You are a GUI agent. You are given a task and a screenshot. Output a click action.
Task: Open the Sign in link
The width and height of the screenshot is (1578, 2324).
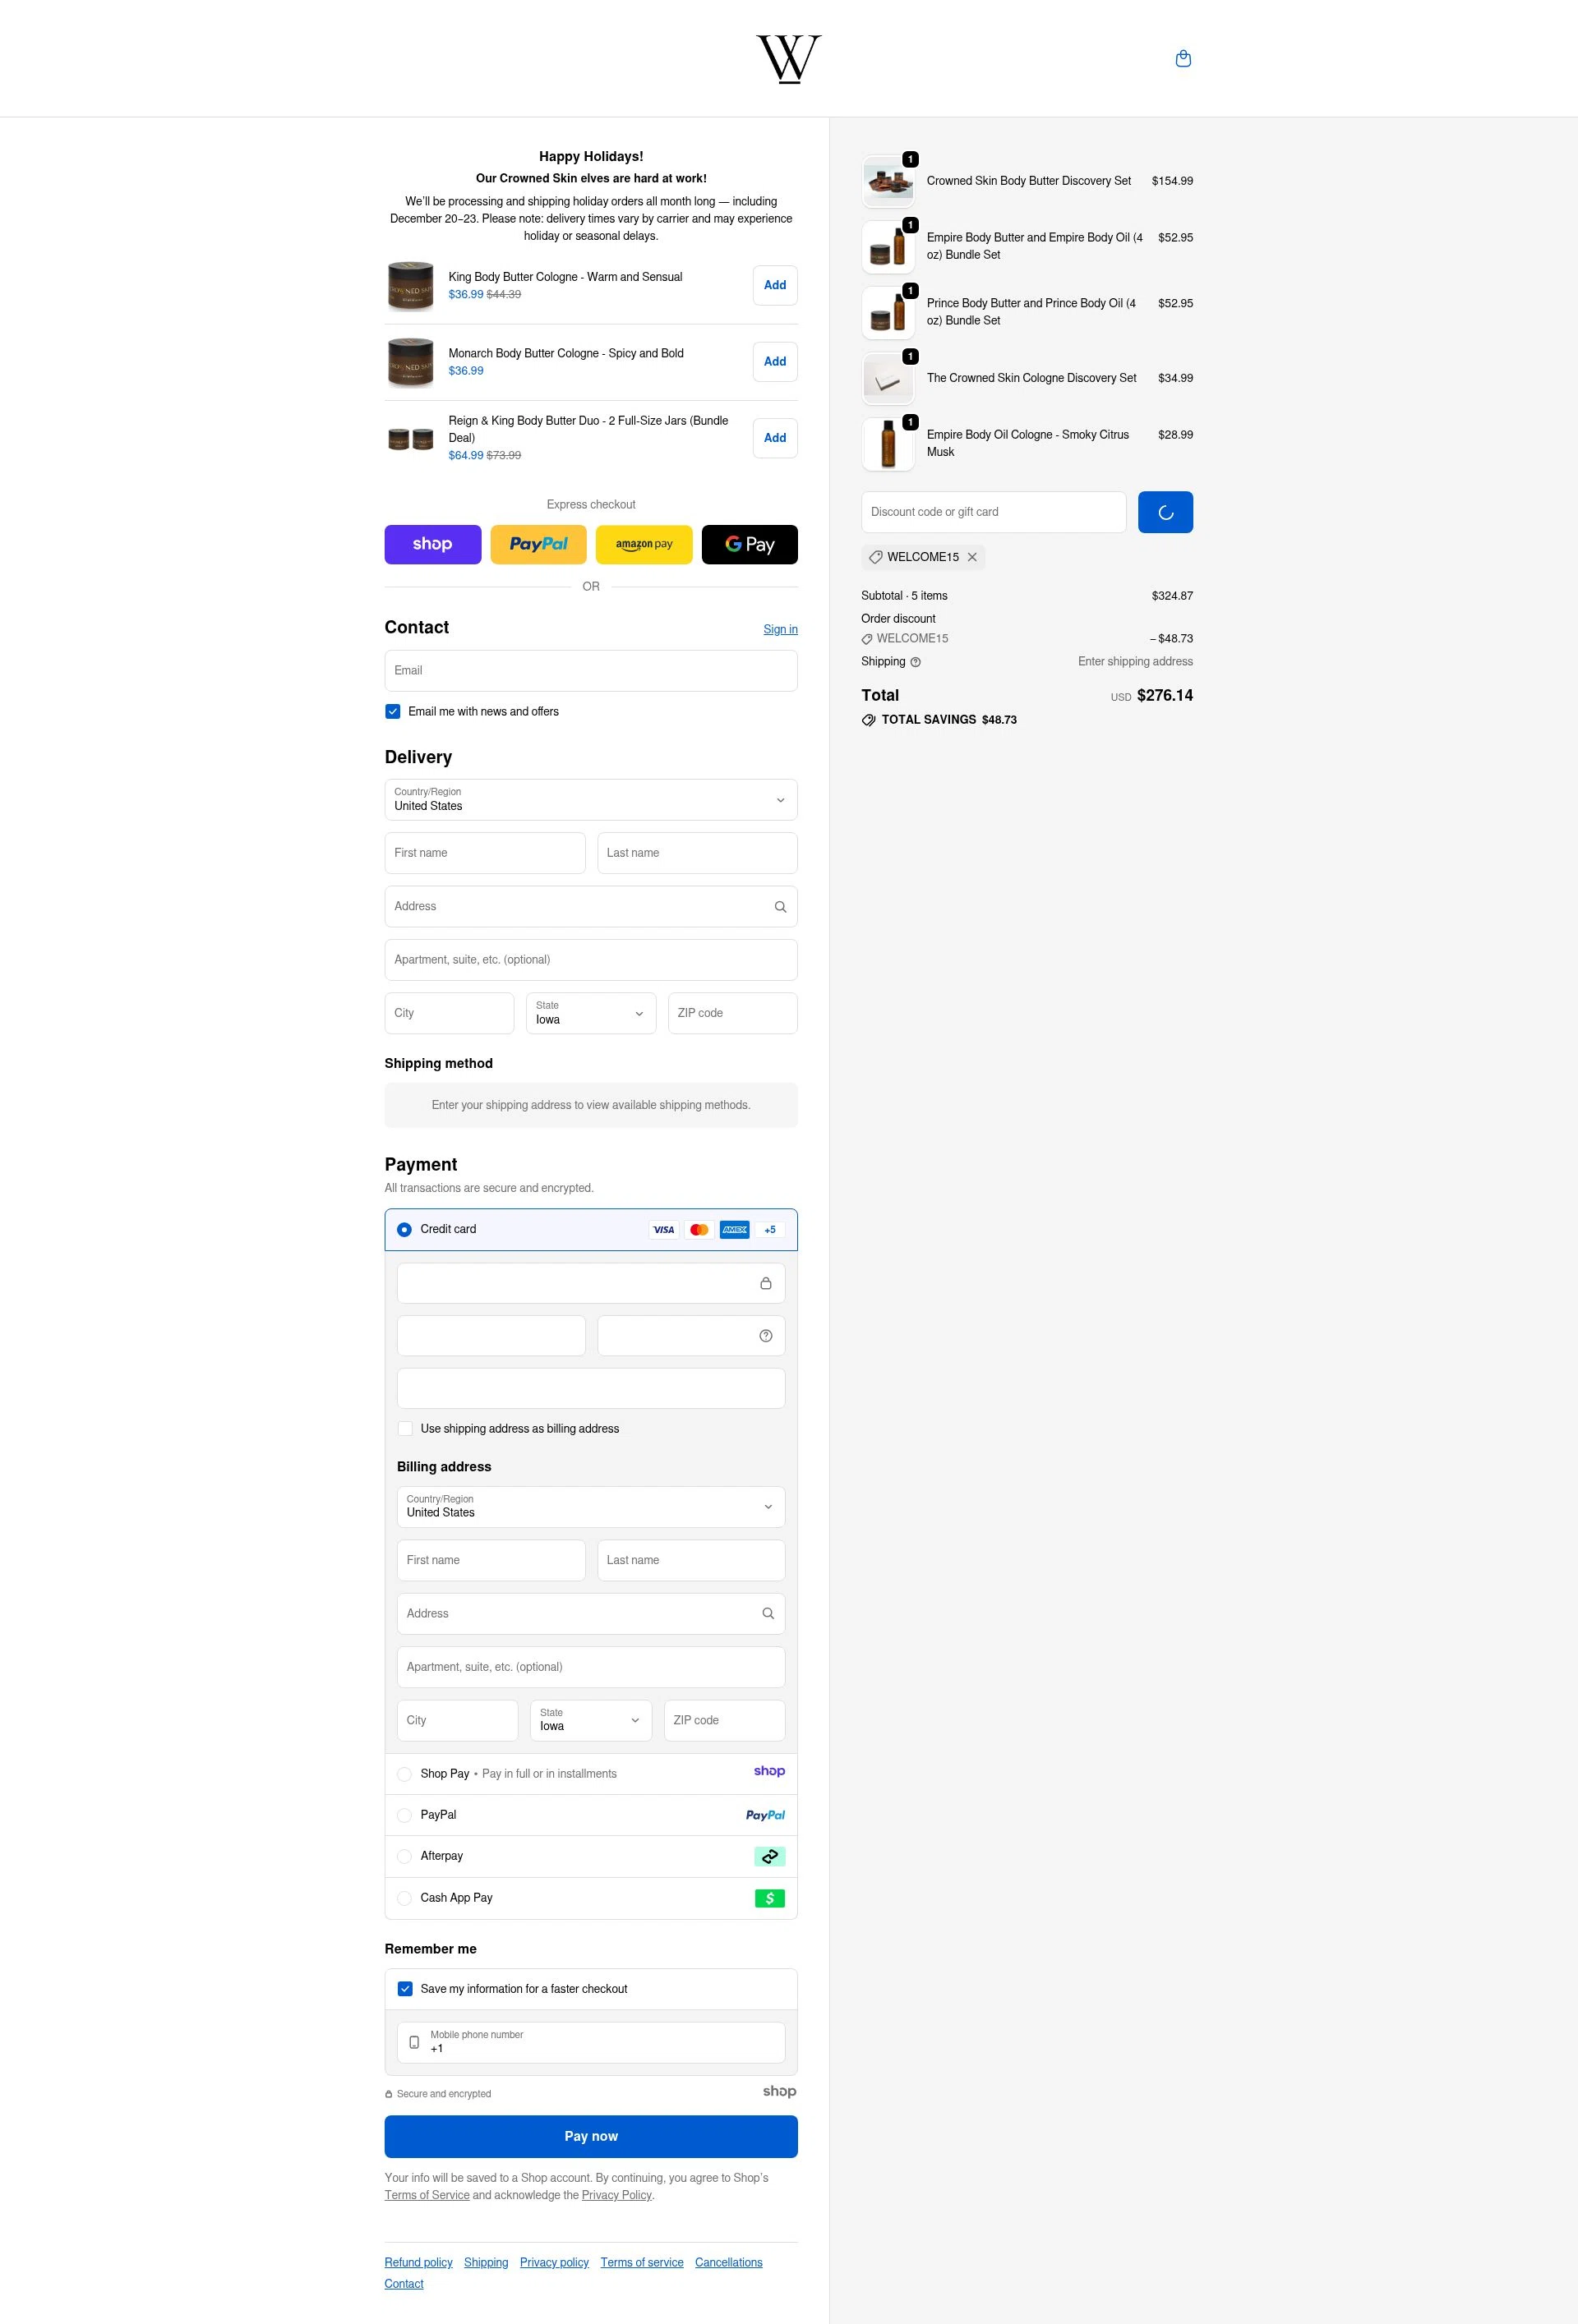(x=781, y=629)
